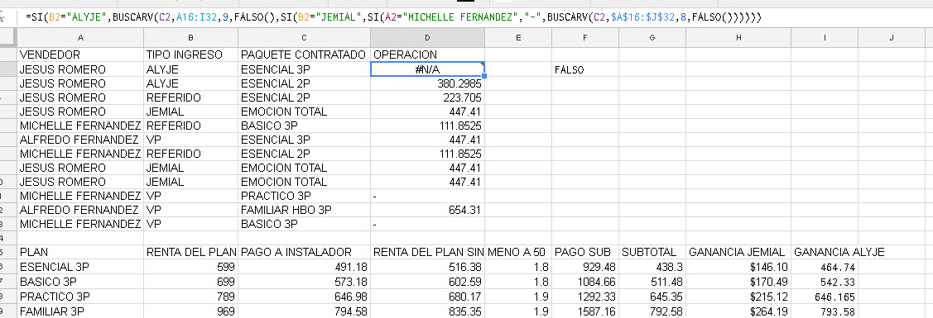Select cell with value 464.74
933x318 pixels.
pos(825,267)
